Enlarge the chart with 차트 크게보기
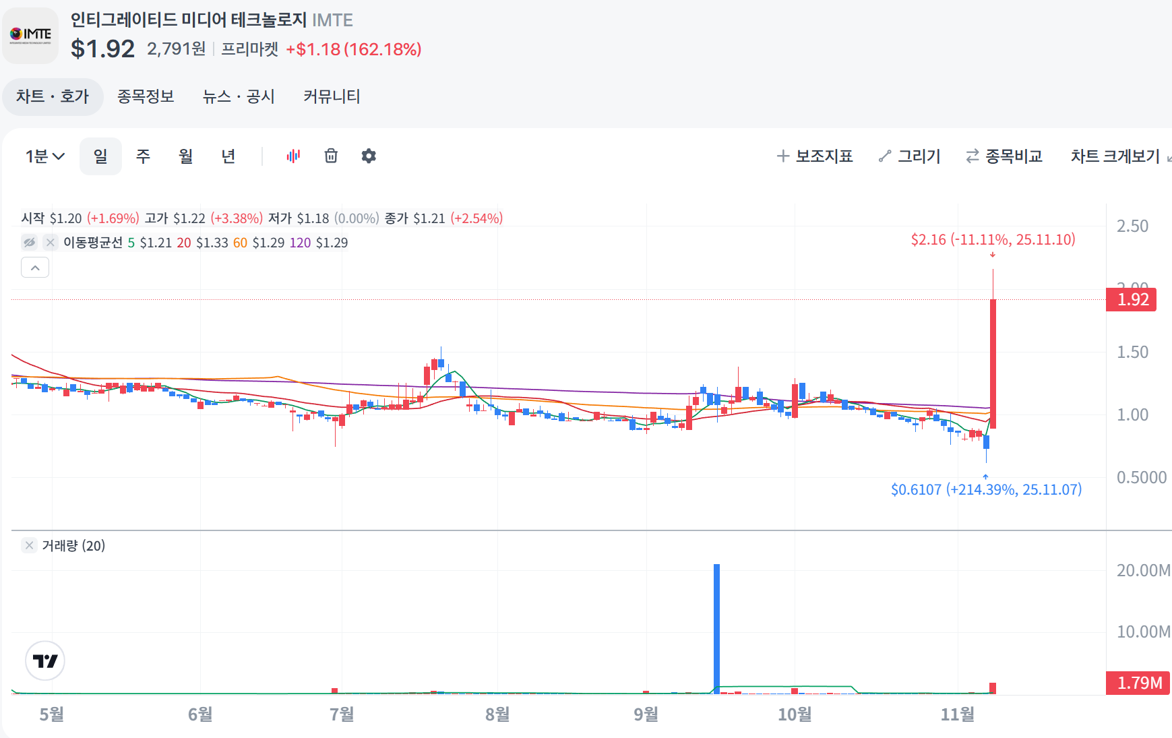1172x738 pixels. [x=1115, y=154]
